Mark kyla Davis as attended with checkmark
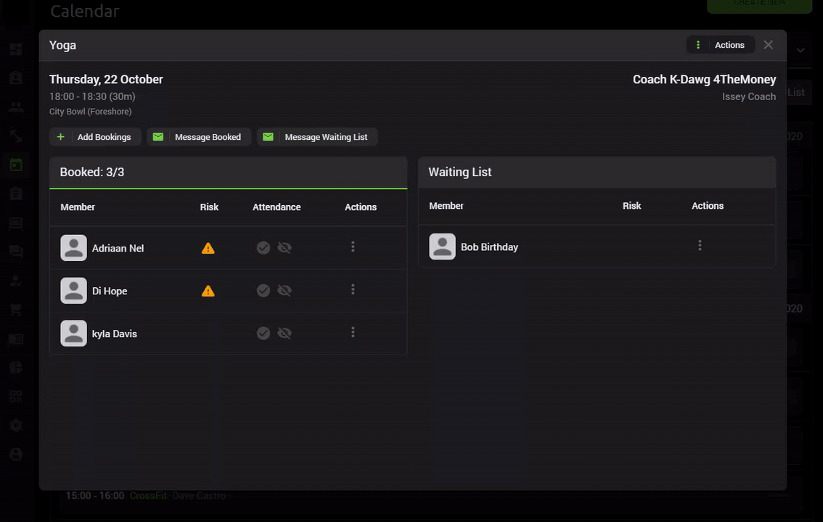The width and height of the screenshot is (823, 522). click(x=263, y=333)
